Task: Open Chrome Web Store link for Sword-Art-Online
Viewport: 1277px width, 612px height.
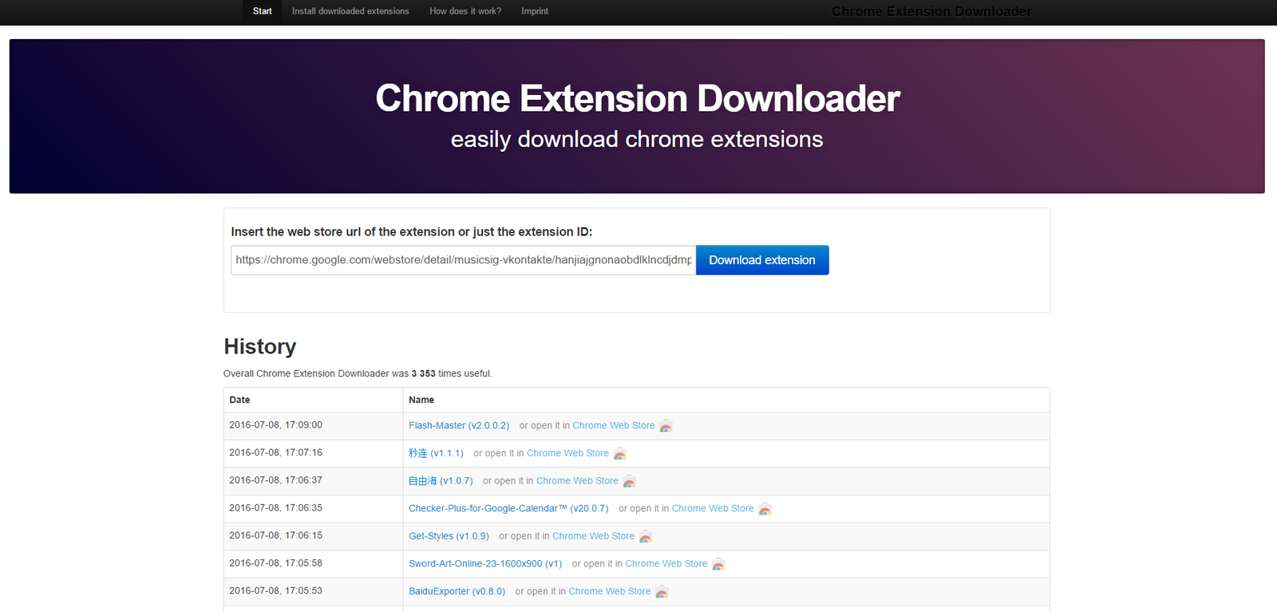Action: coord(666,564)
